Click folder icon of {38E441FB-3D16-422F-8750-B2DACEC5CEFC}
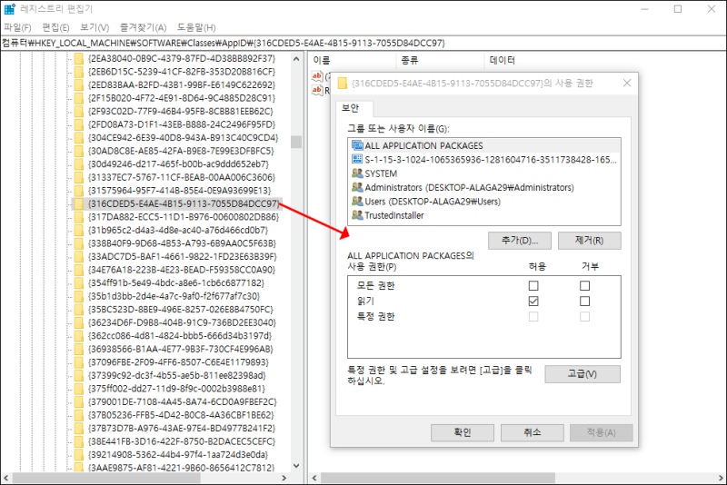727x485 pixels. click(79, 441)
